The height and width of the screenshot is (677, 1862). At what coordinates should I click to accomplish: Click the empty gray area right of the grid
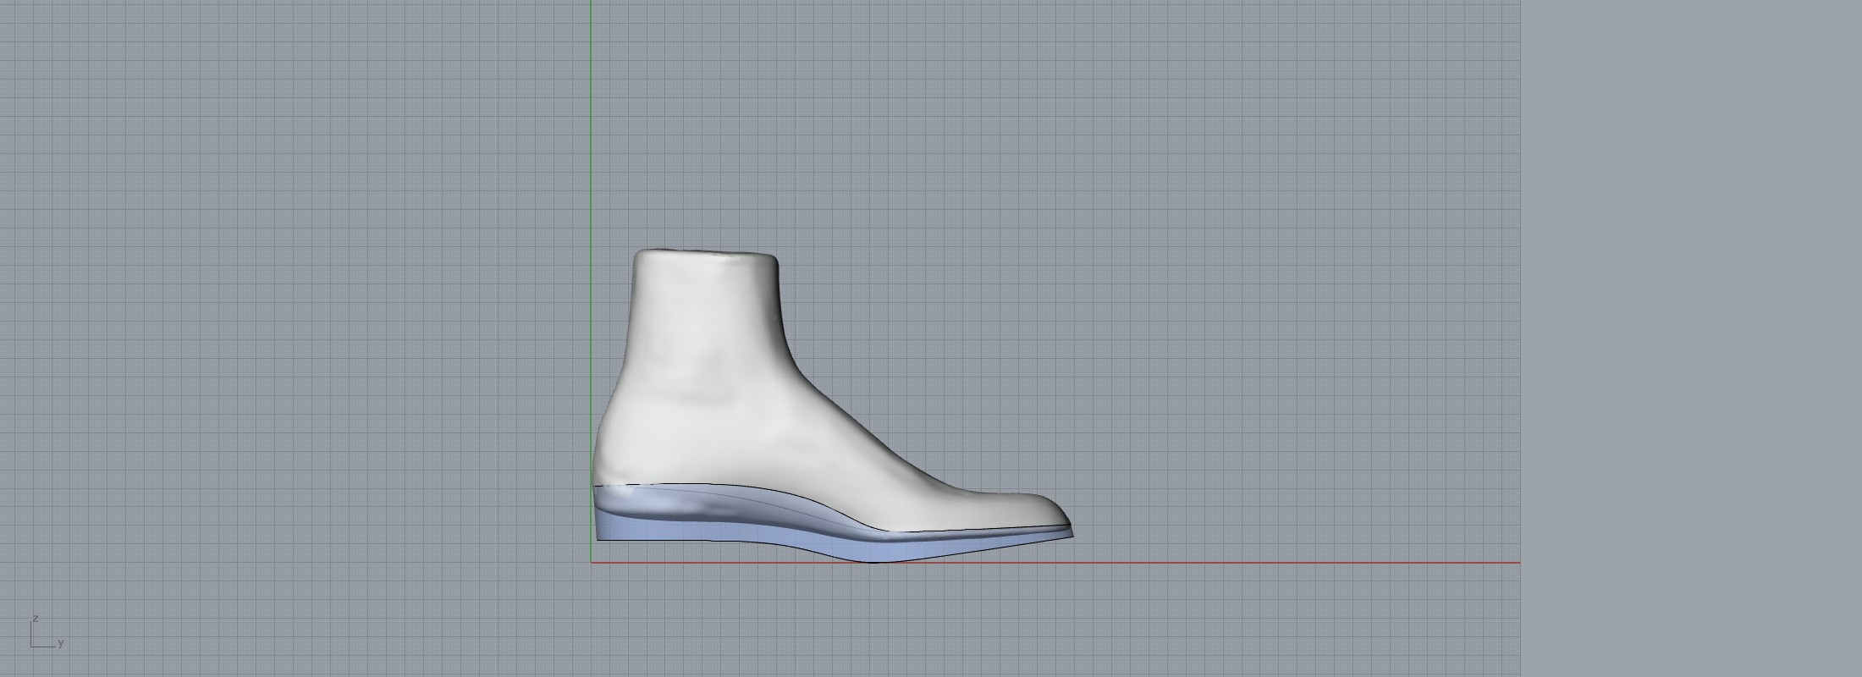1693,338
